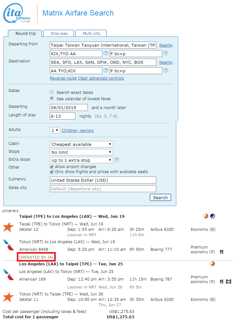Open the Adults count dropdown
The image size is (234, 324).
pyautogui.click(x=55, y=130)
